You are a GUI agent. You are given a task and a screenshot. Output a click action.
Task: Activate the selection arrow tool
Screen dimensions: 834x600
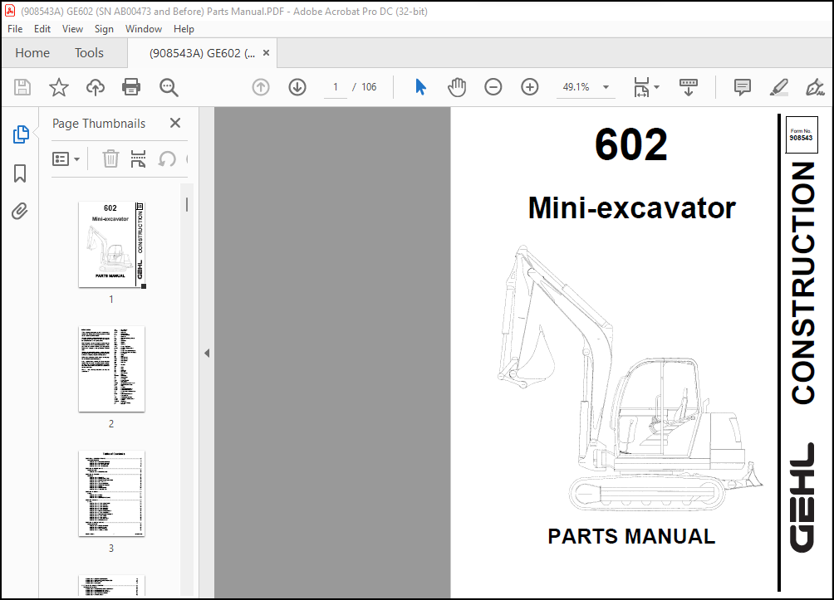[x=420, y=87]
